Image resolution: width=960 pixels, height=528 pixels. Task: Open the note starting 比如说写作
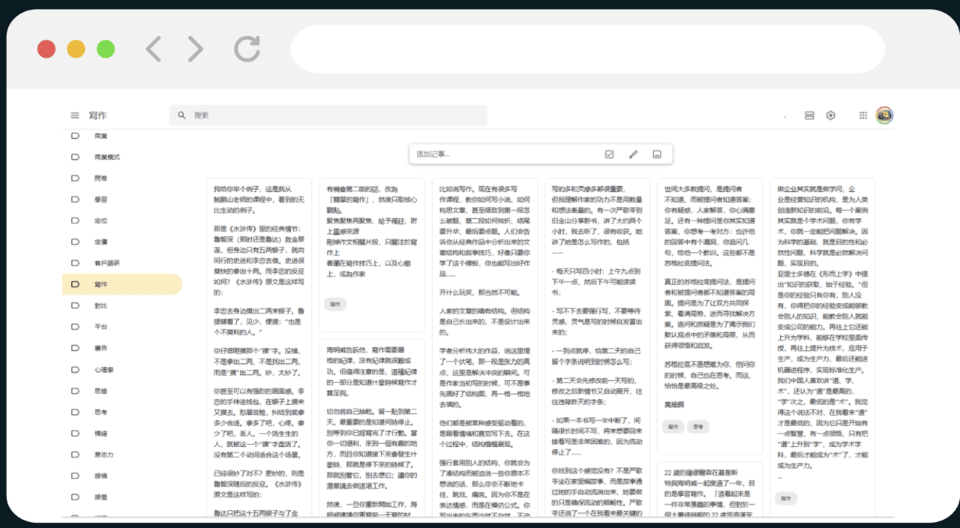[x=484, y=349]
